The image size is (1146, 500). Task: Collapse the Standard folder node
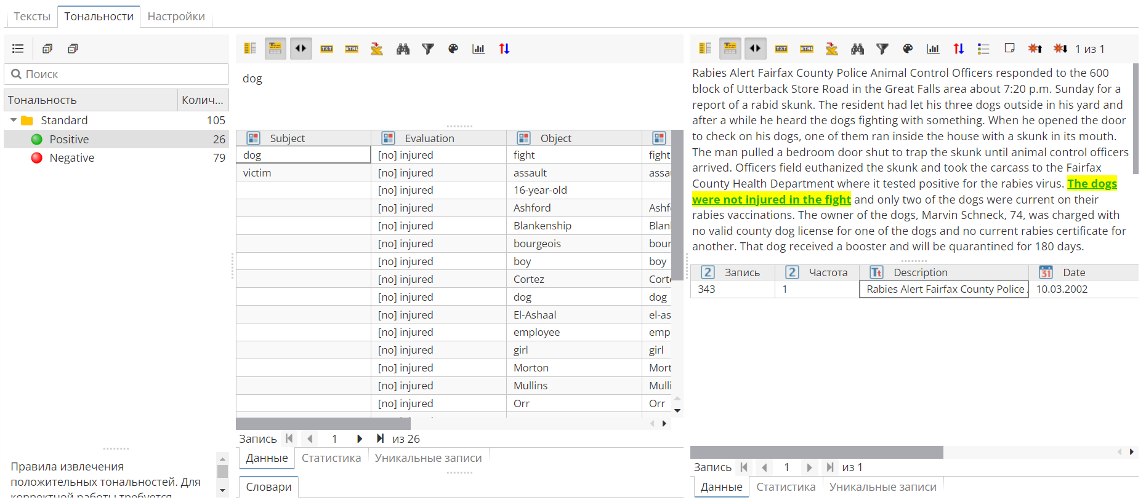14,120
